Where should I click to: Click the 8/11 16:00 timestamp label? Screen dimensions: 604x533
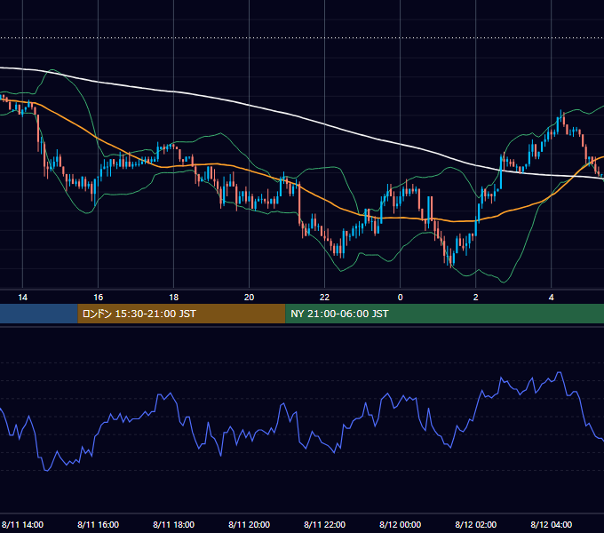coord(99,524)
